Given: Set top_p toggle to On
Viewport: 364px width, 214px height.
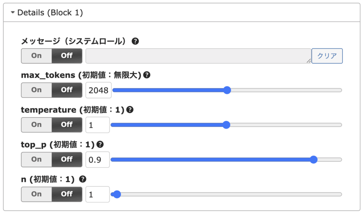Looking at the screenshot, I should [x=37, y=159].
